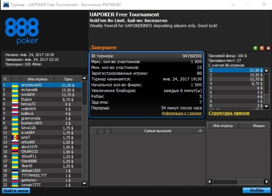The width and height of the screenshot is (272, 196).
Task: Select player row grannynata
Action: point(42,118)
